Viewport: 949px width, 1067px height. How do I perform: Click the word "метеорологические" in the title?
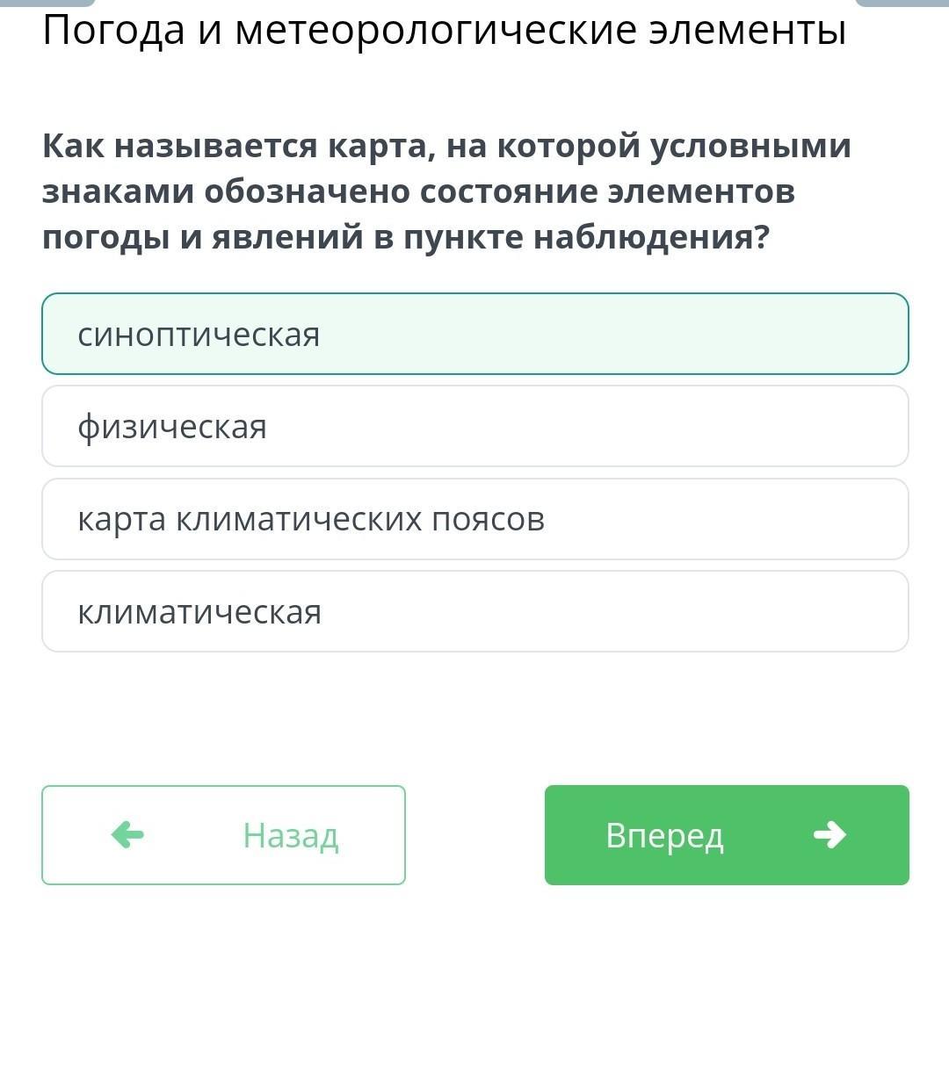(436, 31)
